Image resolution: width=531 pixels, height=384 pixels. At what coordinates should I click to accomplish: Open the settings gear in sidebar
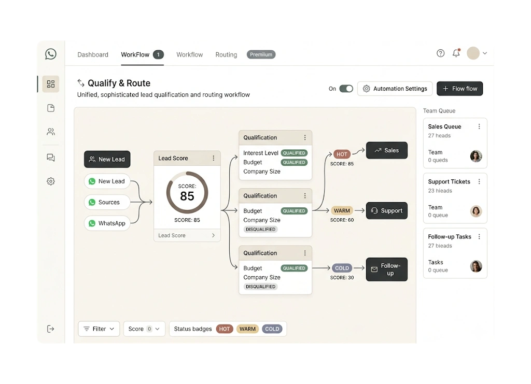click(51, 181)
